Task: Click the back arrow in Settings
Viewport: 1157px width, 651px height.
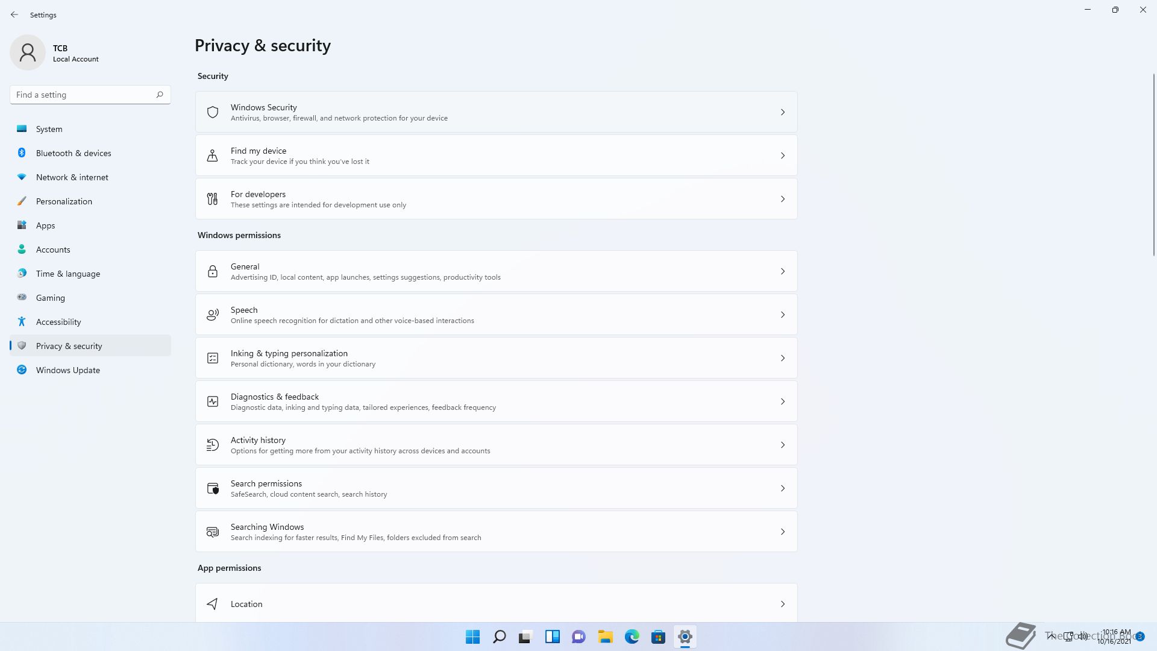Action: pyautogui.click(x=14, y=14)
